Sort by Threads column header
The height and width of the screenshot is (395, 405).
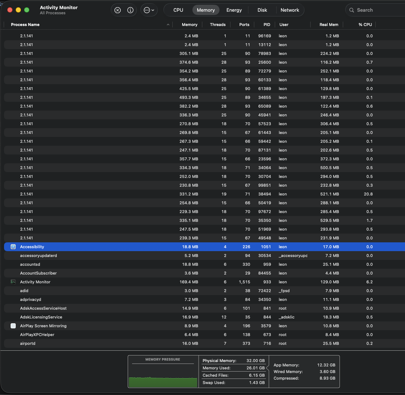click(x=217, y=25)
